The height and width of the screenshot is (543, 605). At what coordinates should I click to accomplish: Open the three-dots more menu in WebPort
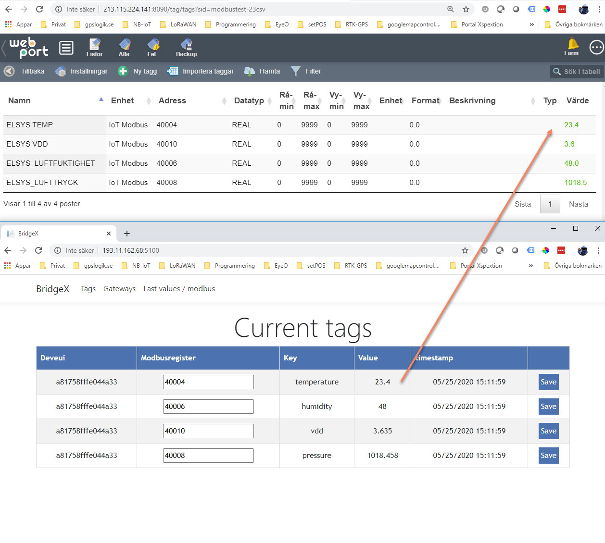click(596, 48)
